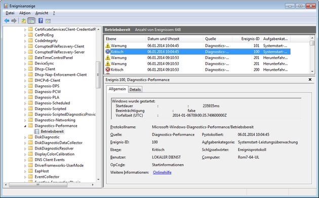Select the CorruptedFileRecovery-Server tree item
The image size is (319, 198).
[x=59, y=52]
